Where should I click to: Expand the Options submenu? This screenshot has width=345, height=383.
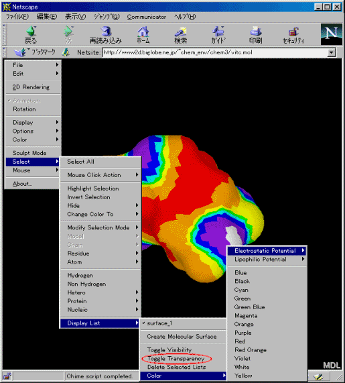point(33,131)
